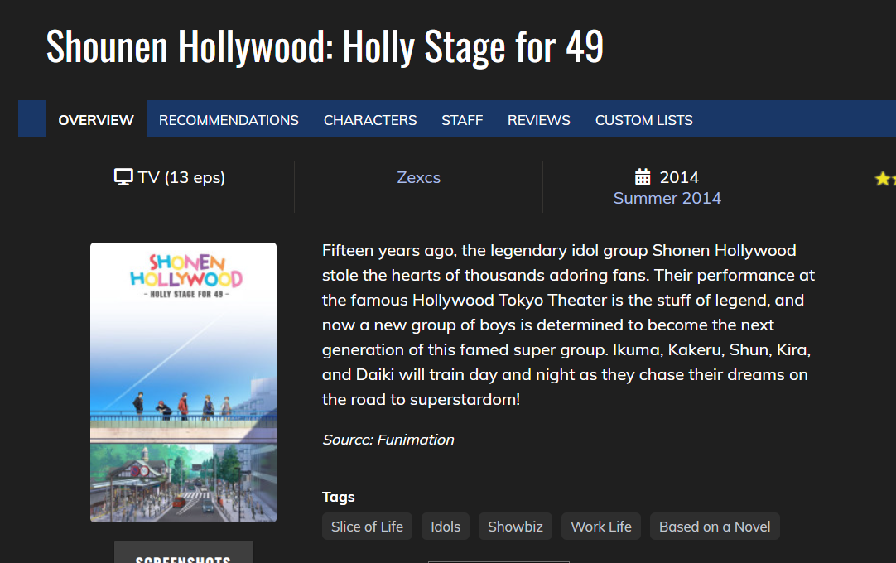Follow the Zexcs studio link
896x563 pixels.
pos(419,177)
